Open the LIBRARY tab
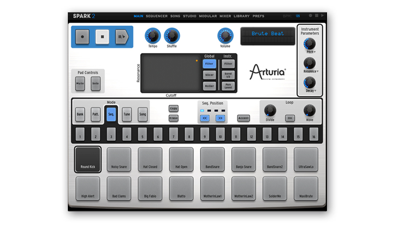Viewport: 404px width, 227px height. pyautogui.click(x=242, y=16)
